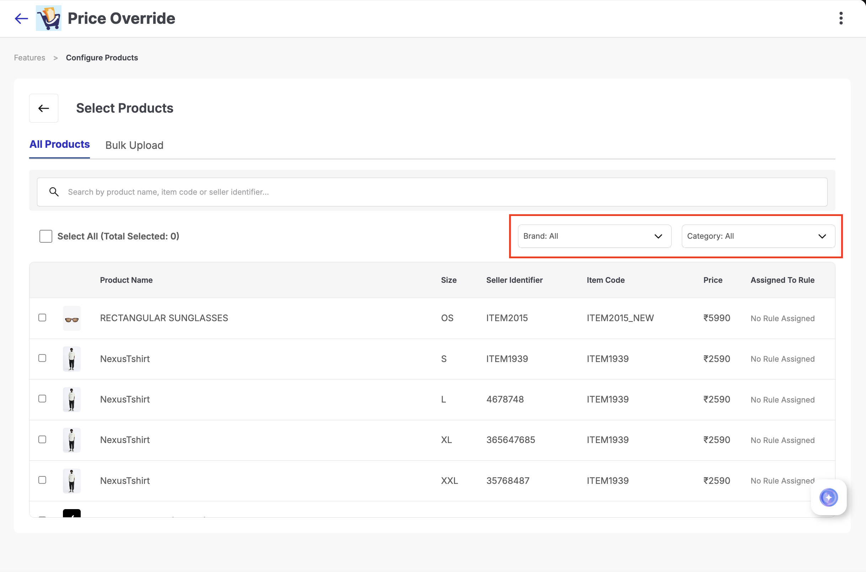Image resolution: width=866 pixels, height=572 pixels.
Task: Click seller identifier 4678748
Action: [x=505, y=399]
